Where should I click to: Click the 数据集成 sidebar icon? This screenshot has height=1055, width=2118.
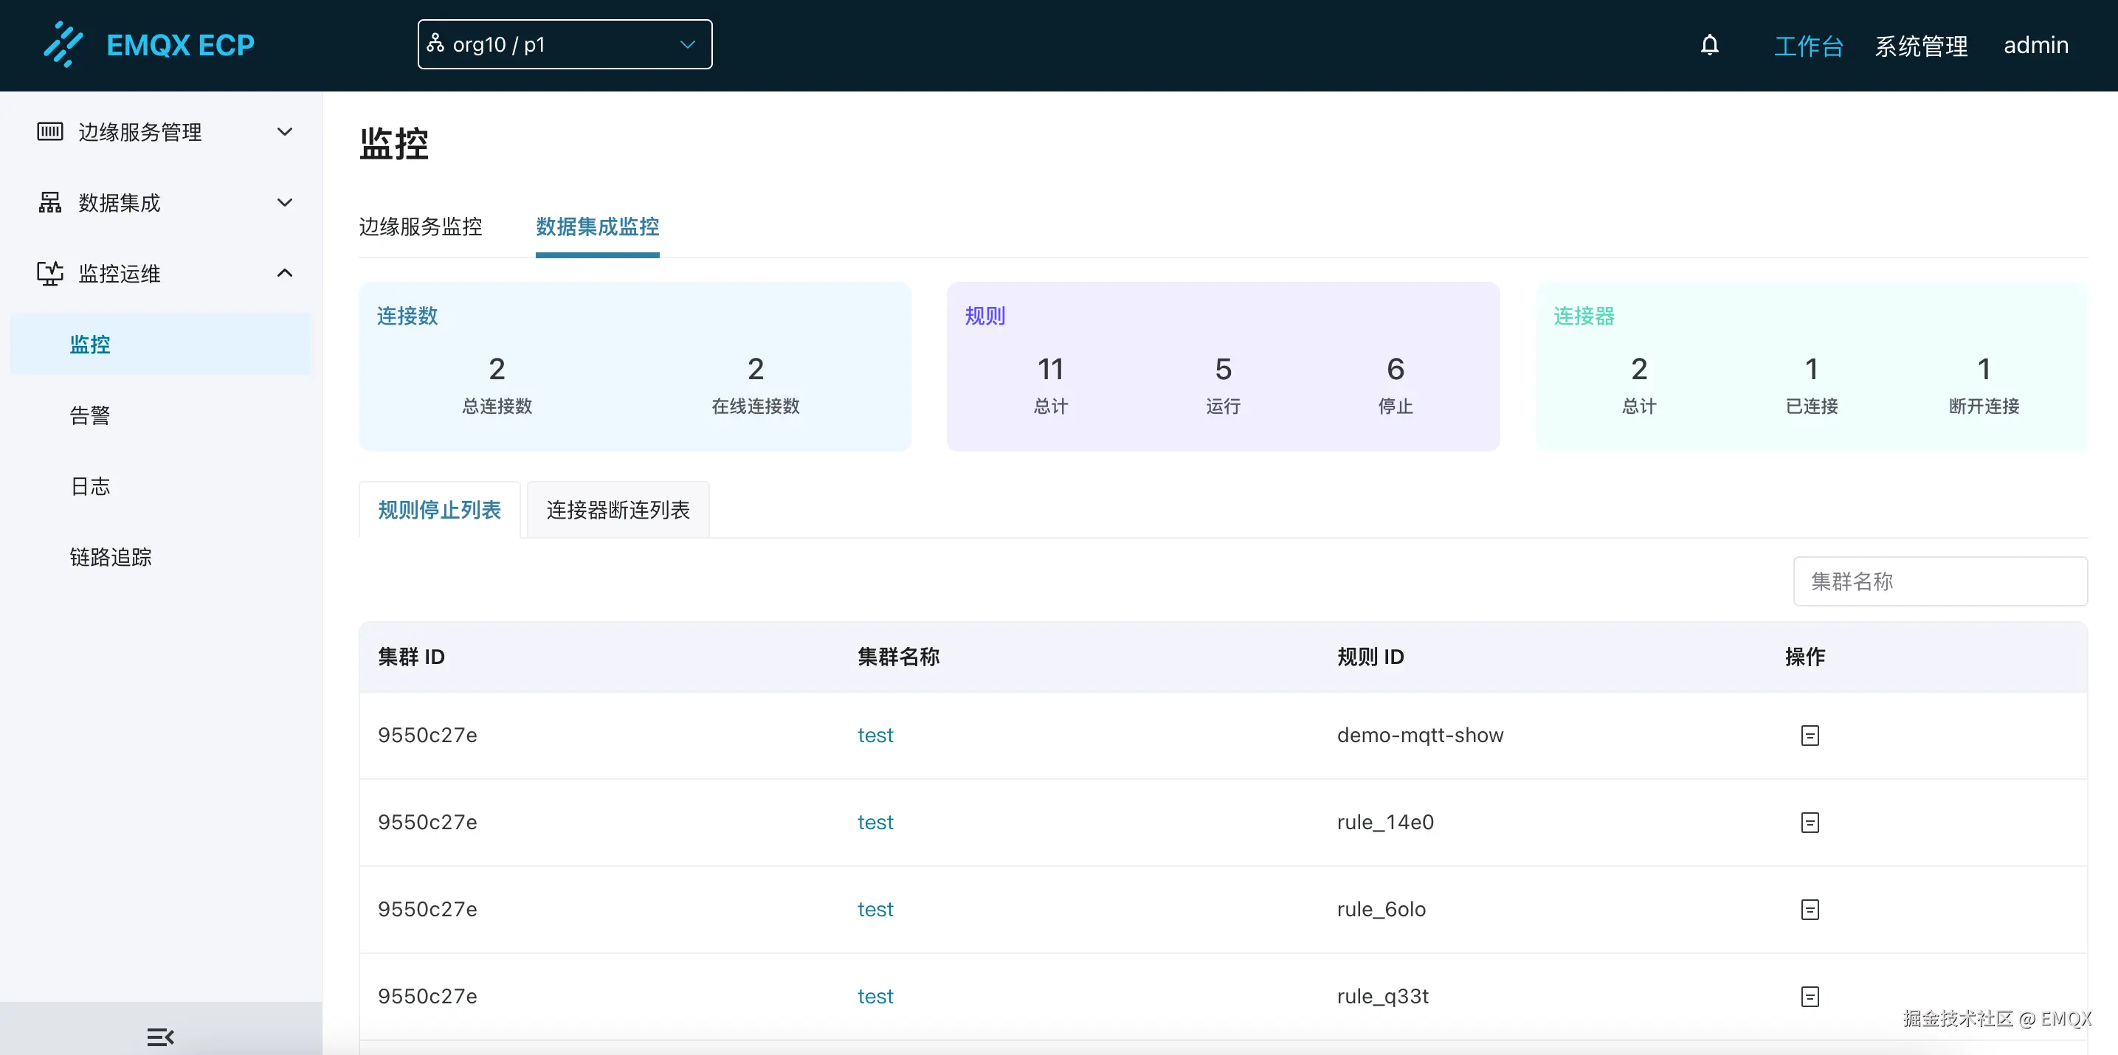point(49,202)
